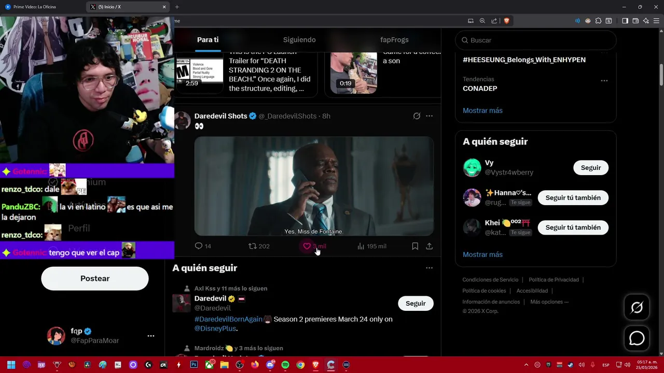Play the Death Stranding 2 trailer thumbnail
The height and width of the screenshot is (373, 664).
point(200,73)
